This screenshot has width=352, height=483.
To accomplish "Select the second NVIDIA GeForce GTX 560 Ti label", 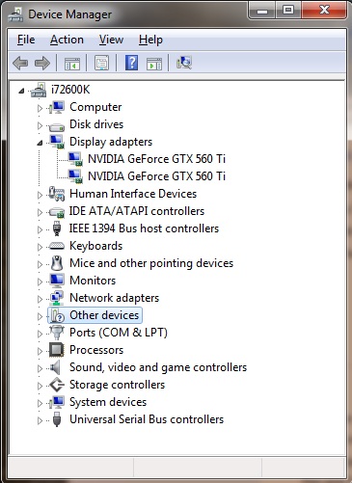I will click(x=157, y=176).
